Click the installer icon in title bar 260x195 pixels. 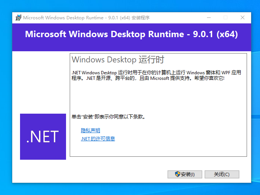[18, 17]
